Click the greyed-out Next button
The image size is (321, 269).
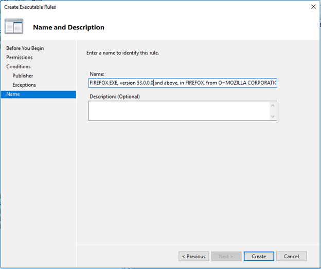click(225, 256)
